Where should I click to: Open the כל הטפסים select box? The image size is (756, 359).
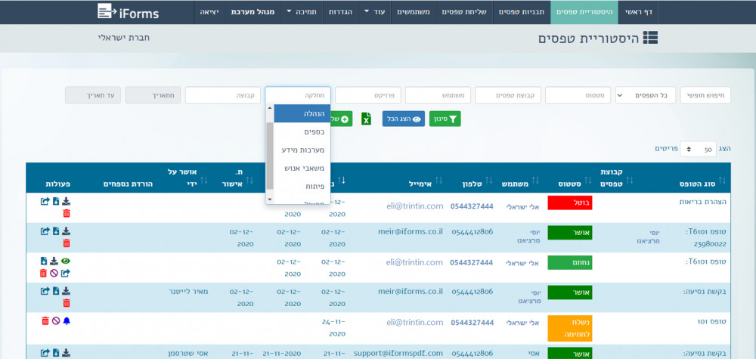pos(645,95)
